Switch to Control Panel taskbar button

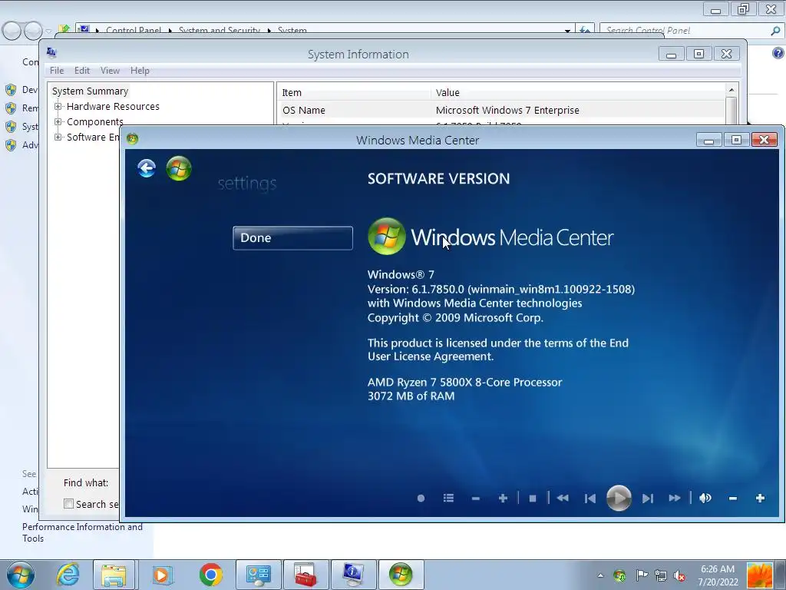tap(259, 575)
